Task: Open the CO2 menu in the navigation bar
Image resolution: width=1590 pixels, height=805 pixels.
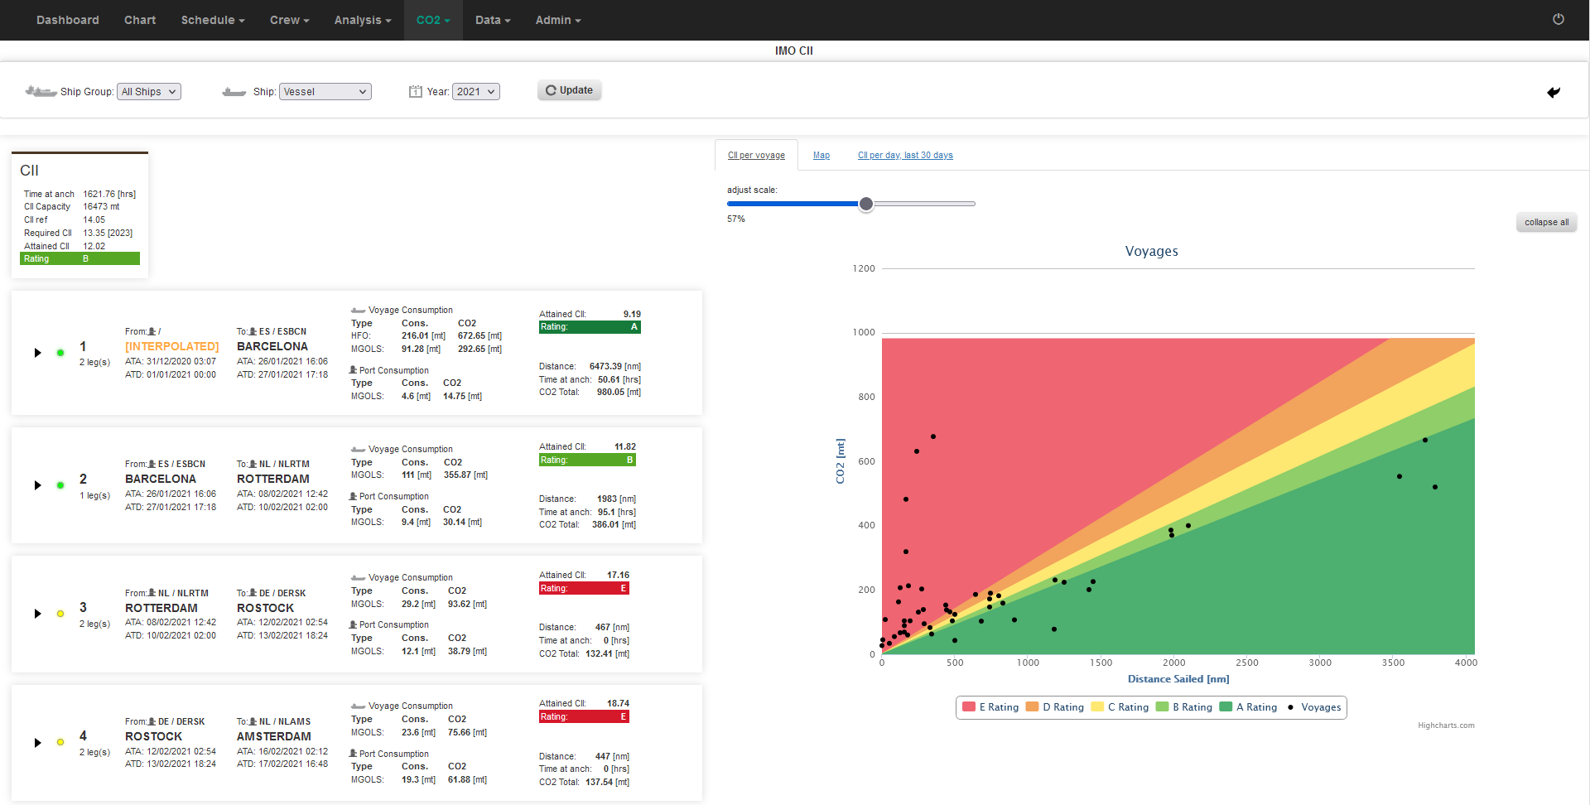Action: tap(432, 20)
